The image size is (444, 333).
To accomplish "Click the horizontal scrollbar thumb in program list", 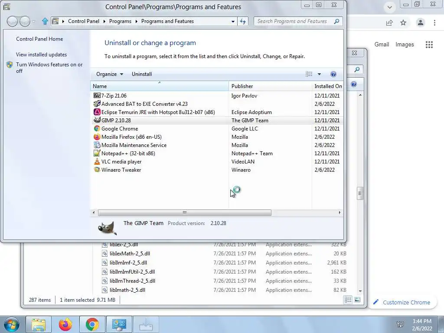I will pyautogui.click(x=185, y=212).
